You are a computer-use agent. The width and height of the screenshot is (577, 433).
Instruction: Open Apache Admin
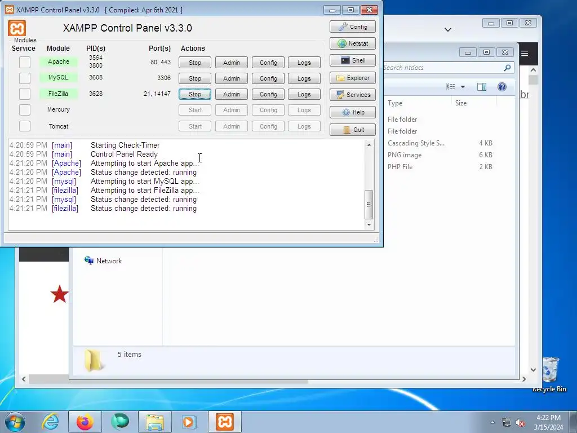[x=232, y=63]
